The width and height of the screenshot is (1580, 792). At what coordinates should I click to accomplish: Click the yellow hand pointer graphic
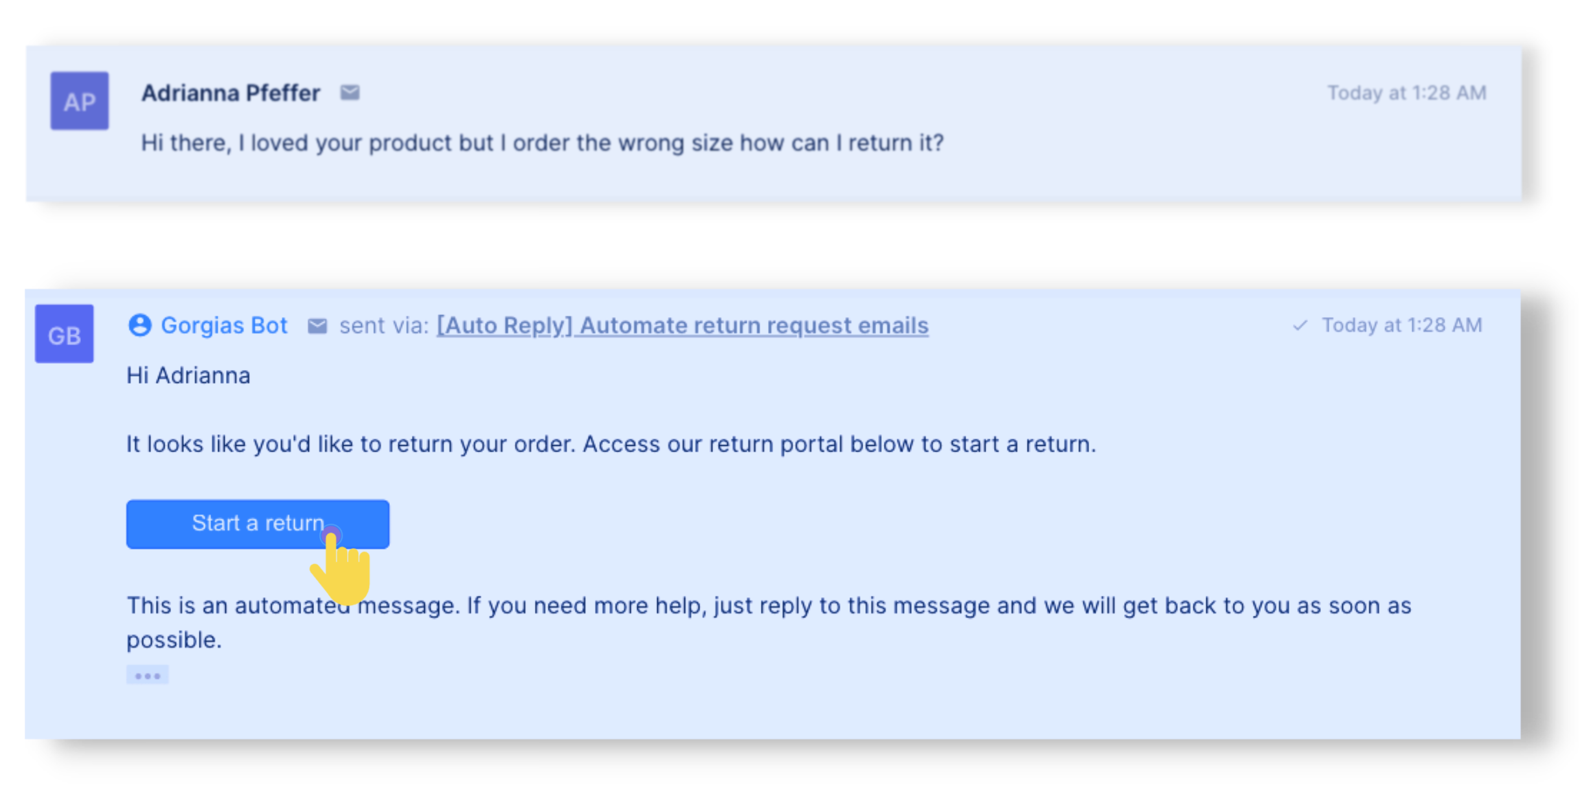[x=342, y=566]
